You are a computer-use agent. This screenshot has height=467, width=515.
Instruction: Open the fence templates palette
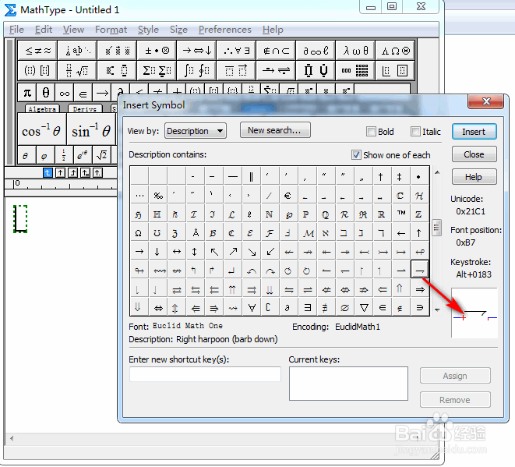click(37, 70)
